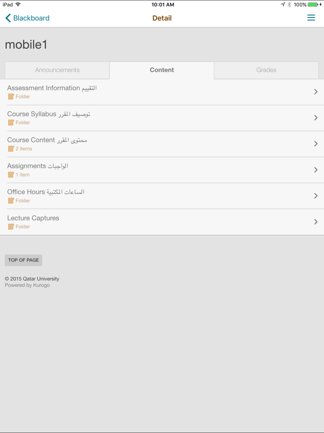Viewport: 324px width, 433px height.
Task: Expand Lecture Captures using the right arrow
Action: [316, 222]
